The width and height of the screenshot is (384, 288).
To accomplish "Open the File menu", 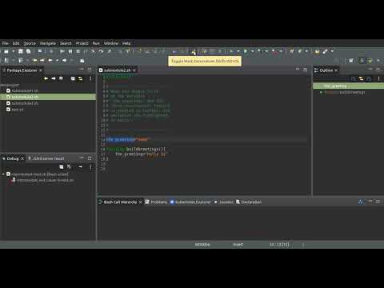I will pos(5,43).
